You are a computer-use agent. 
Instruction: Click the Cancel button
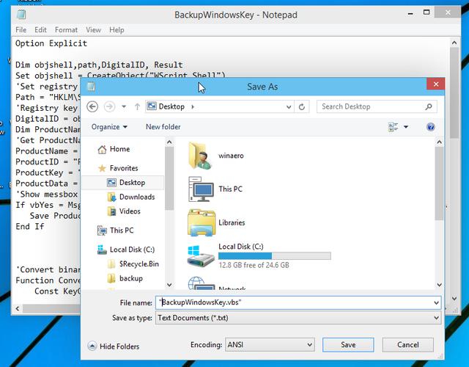[408, 344]
